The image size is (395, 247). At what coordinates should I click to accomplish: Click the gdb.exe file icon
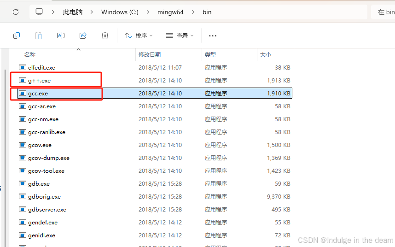point(23,183)
